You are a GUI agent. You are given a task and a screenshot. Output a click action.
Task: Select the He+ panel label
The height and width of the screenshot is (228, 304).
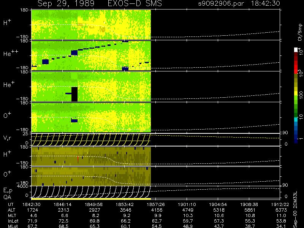click(x=9, y=84)
